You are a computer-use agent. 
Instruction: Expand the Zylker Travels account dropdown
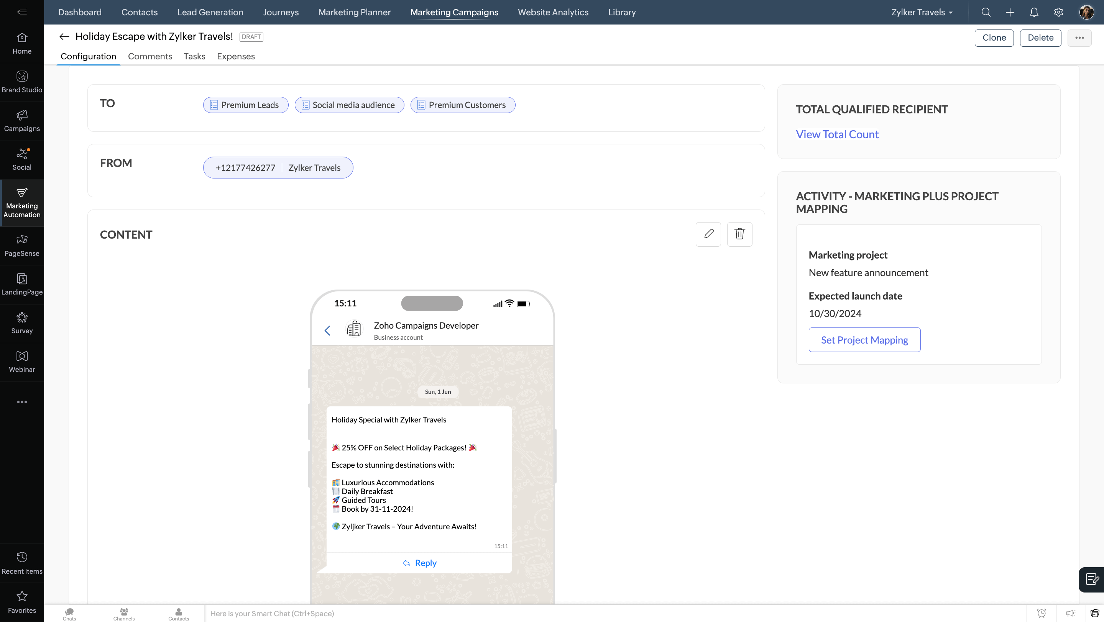pyautogui.click(x=922, y=12)
